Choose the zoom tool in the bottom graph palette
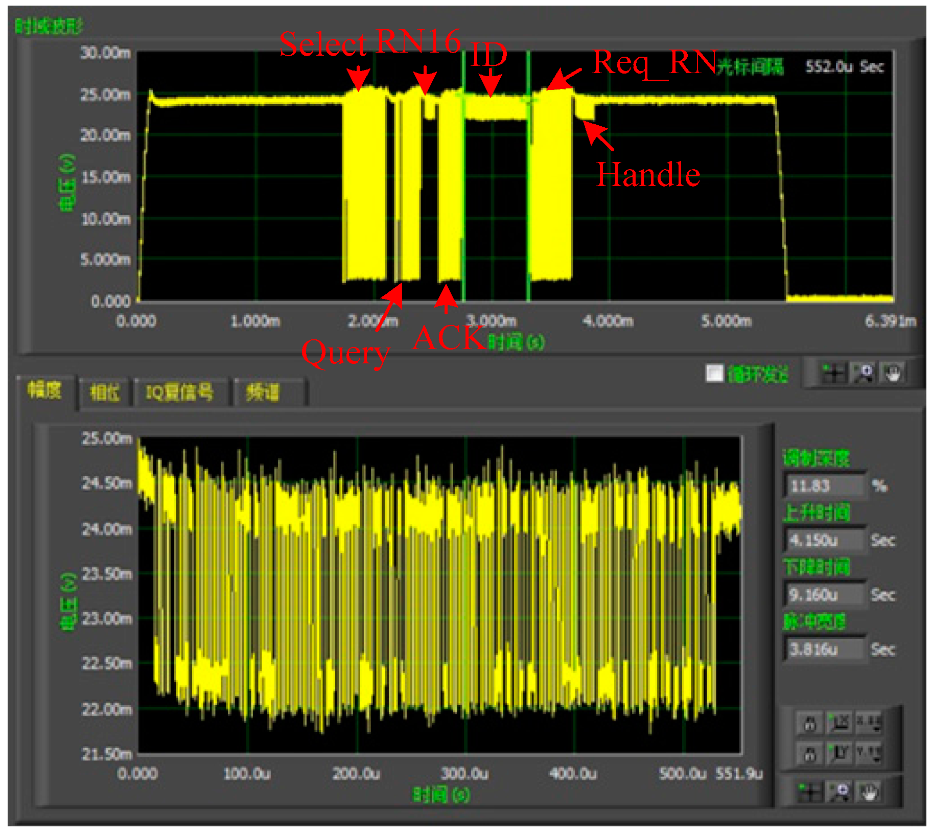 pos(840,792)
